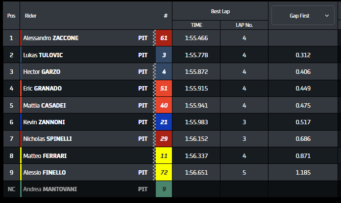Click number 3 badge for Tulovic
The image size is (341, 203).
164,55
